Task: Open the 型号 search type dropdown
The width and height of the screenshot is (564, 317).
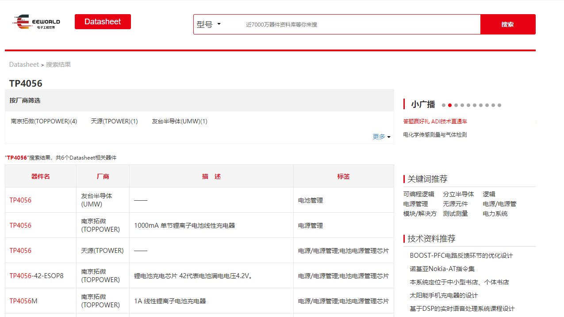Action: 209,24
